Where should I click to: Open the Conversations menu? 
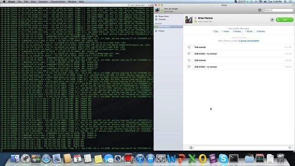[x=58, y=1]
